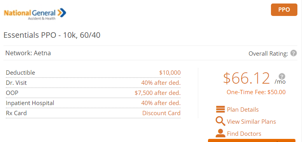Click the orange button below Find Doctors
304x142 pixels.
tap(252, 140)
